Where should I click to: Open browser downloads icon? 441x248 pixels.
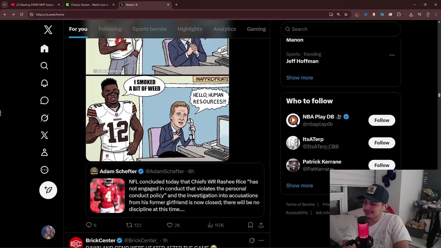pos(411,14)
